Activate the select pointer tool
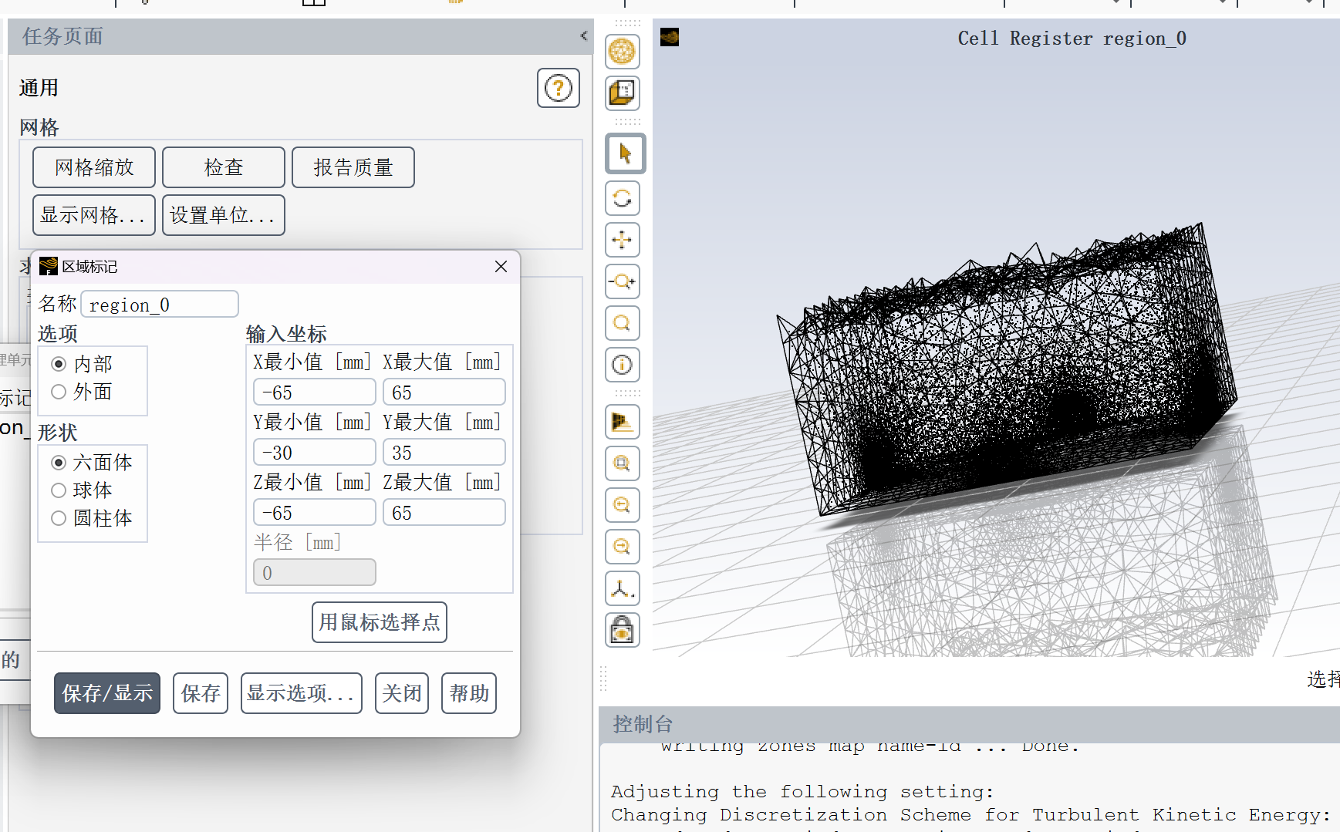The image size is (1340, 832). [x=625, y=153]
